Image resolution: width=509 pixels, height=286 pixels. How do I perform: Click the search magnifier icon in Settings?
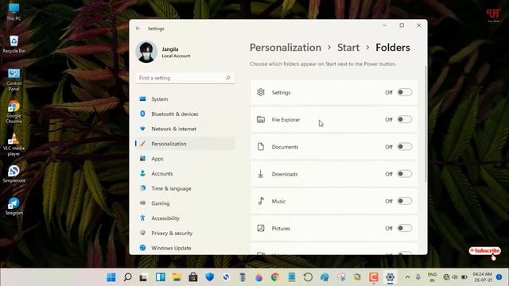click(228, 78)
